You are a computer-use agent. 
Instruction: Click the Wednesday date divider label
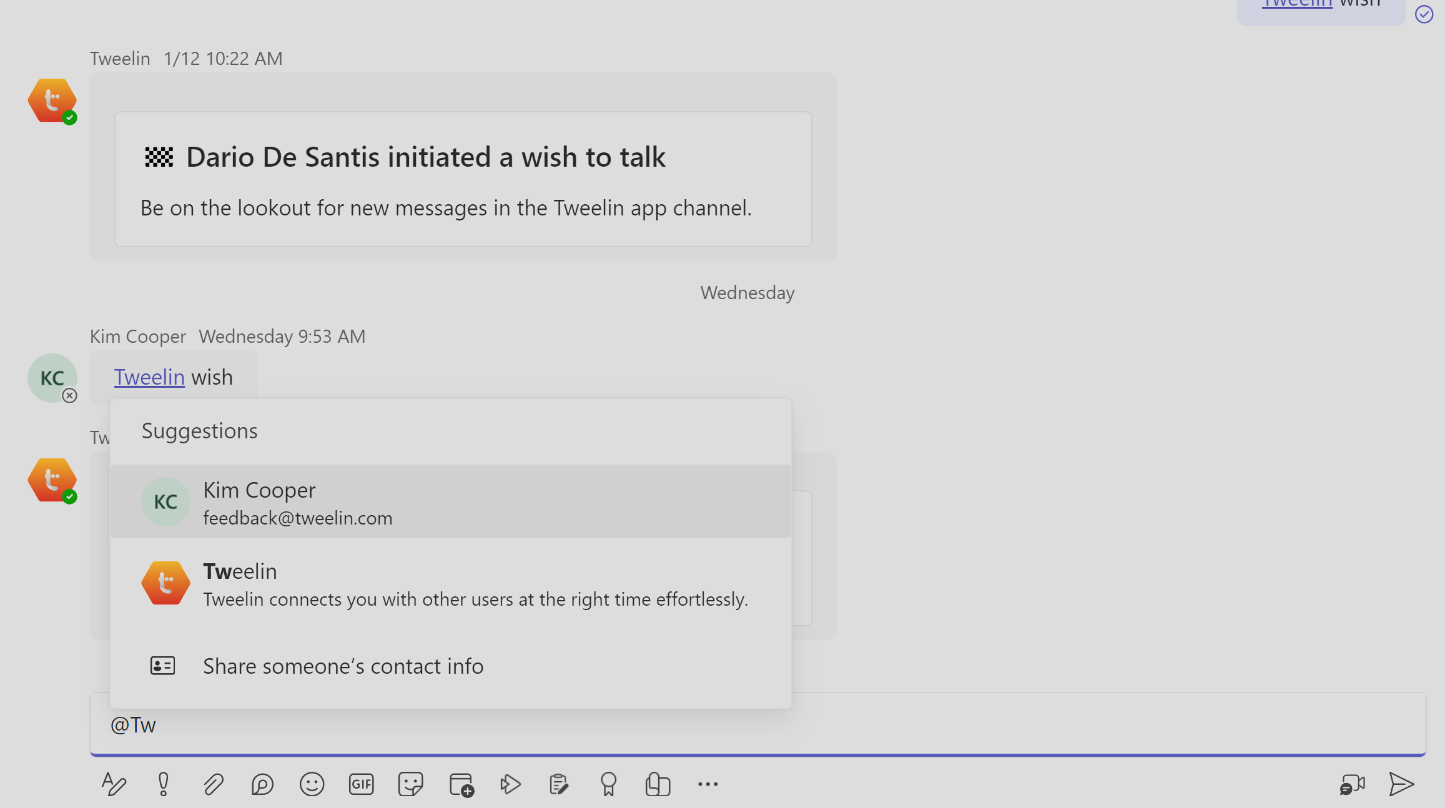(x=747, y=293)
